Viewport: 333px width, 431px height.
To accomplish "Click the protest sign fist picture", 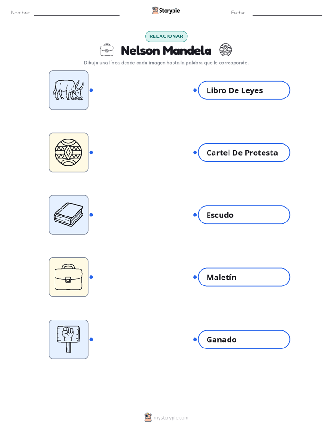I will click(x=69, y=339).
